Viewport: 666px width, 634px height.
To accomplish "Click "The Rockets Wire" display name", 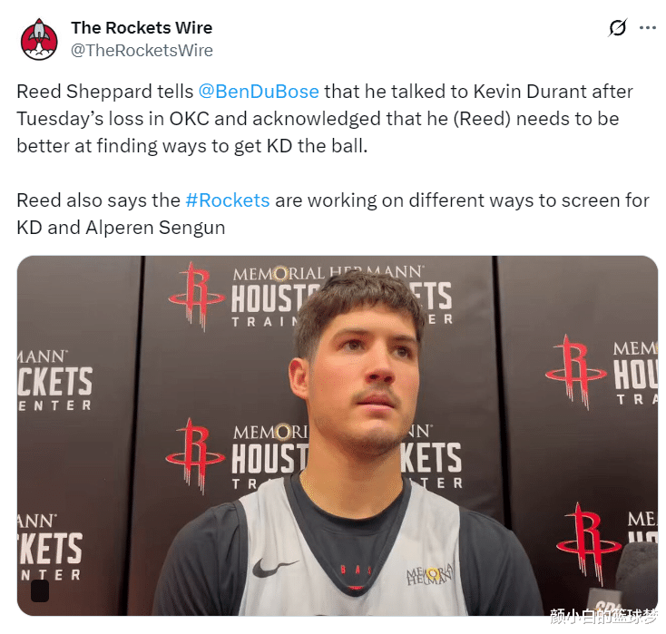I will (x=142, y=28).
